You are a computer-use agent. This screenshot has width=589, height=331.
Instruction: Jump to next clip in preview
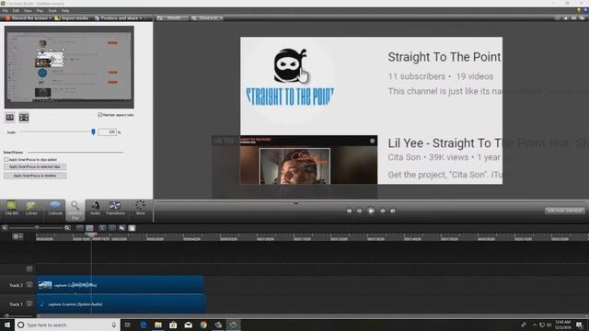tap(393, 211)
